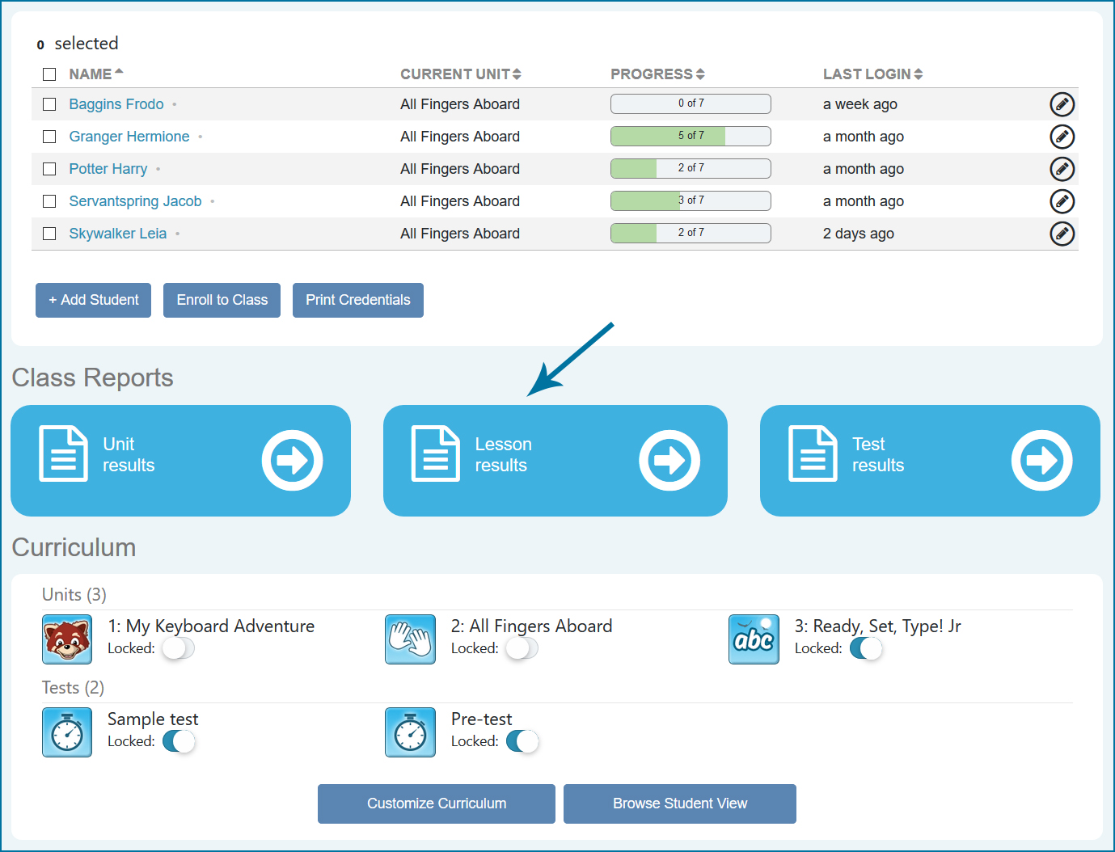Toggle the Locked switch for Sample test
The image size is (1115, 852).
tap(179, 741)
